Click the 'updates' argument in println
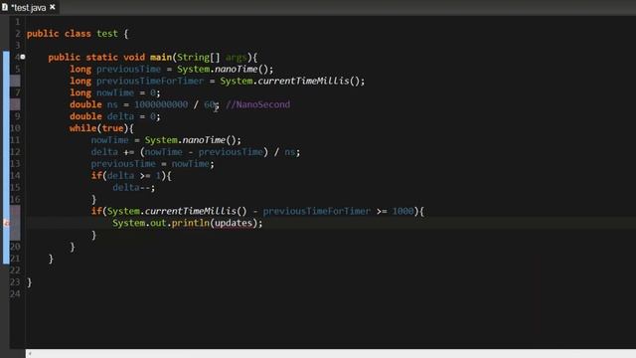The width and height of the screenshot is (636, 358). (x=234, y=223)
